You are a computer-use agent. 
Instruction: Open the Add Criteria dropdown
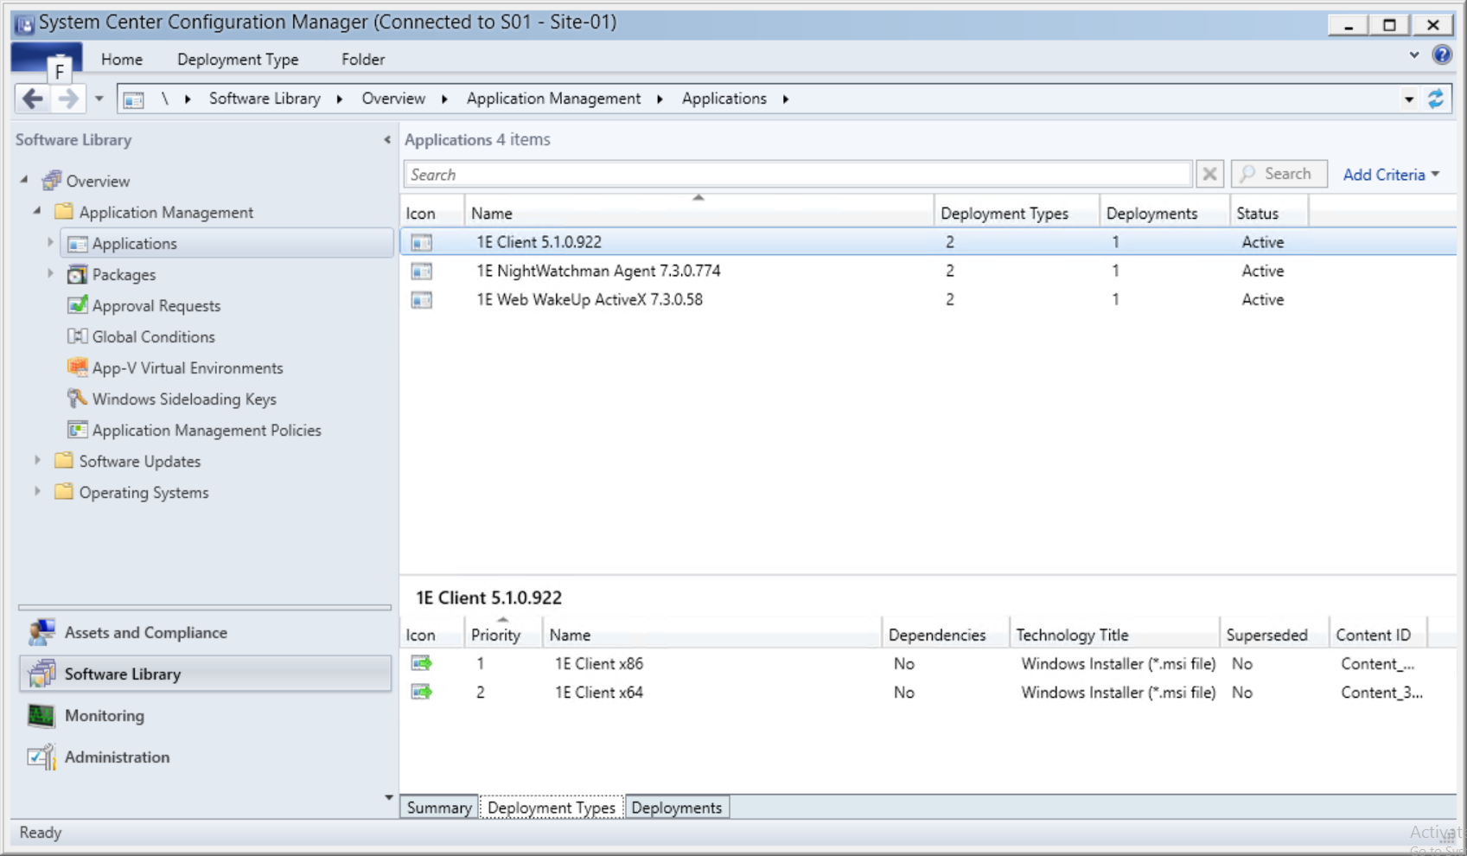(1390, 175)
